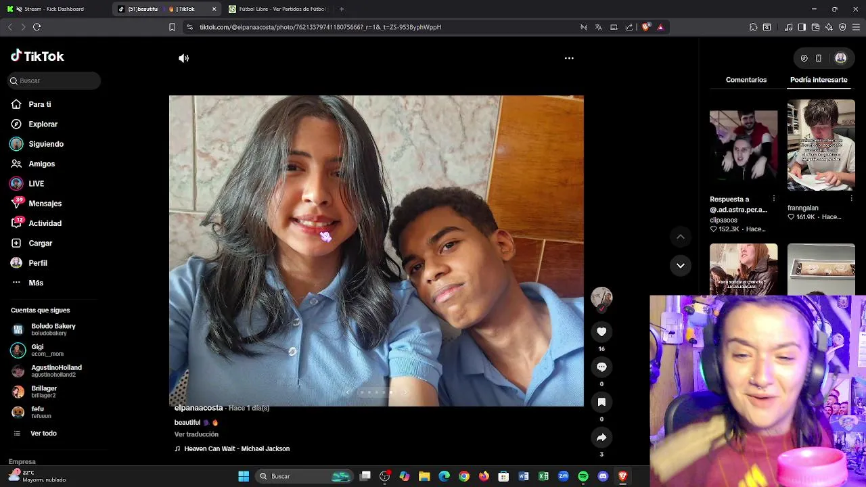Open File Explorer from the taskbar
The height and width of the screenshot is (487, 866).
tap(424, 476)
